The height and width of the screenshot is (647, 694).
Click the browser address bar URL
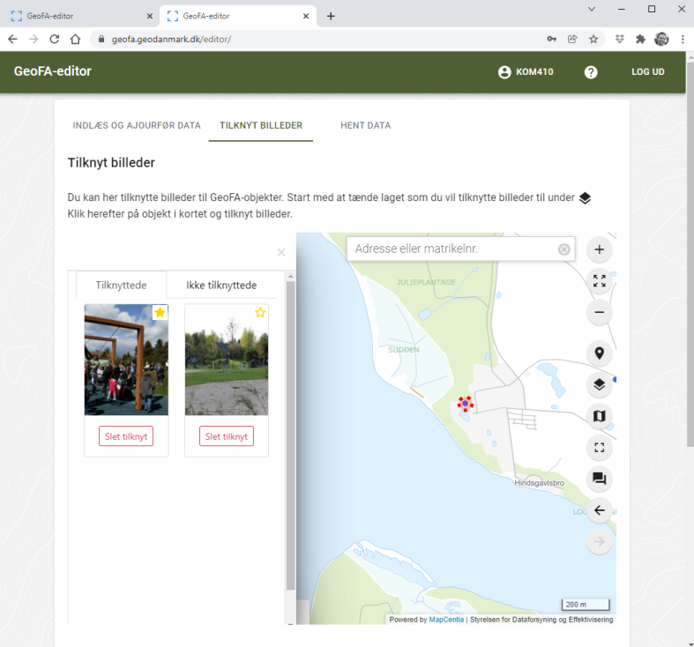[x=171, y=40]
